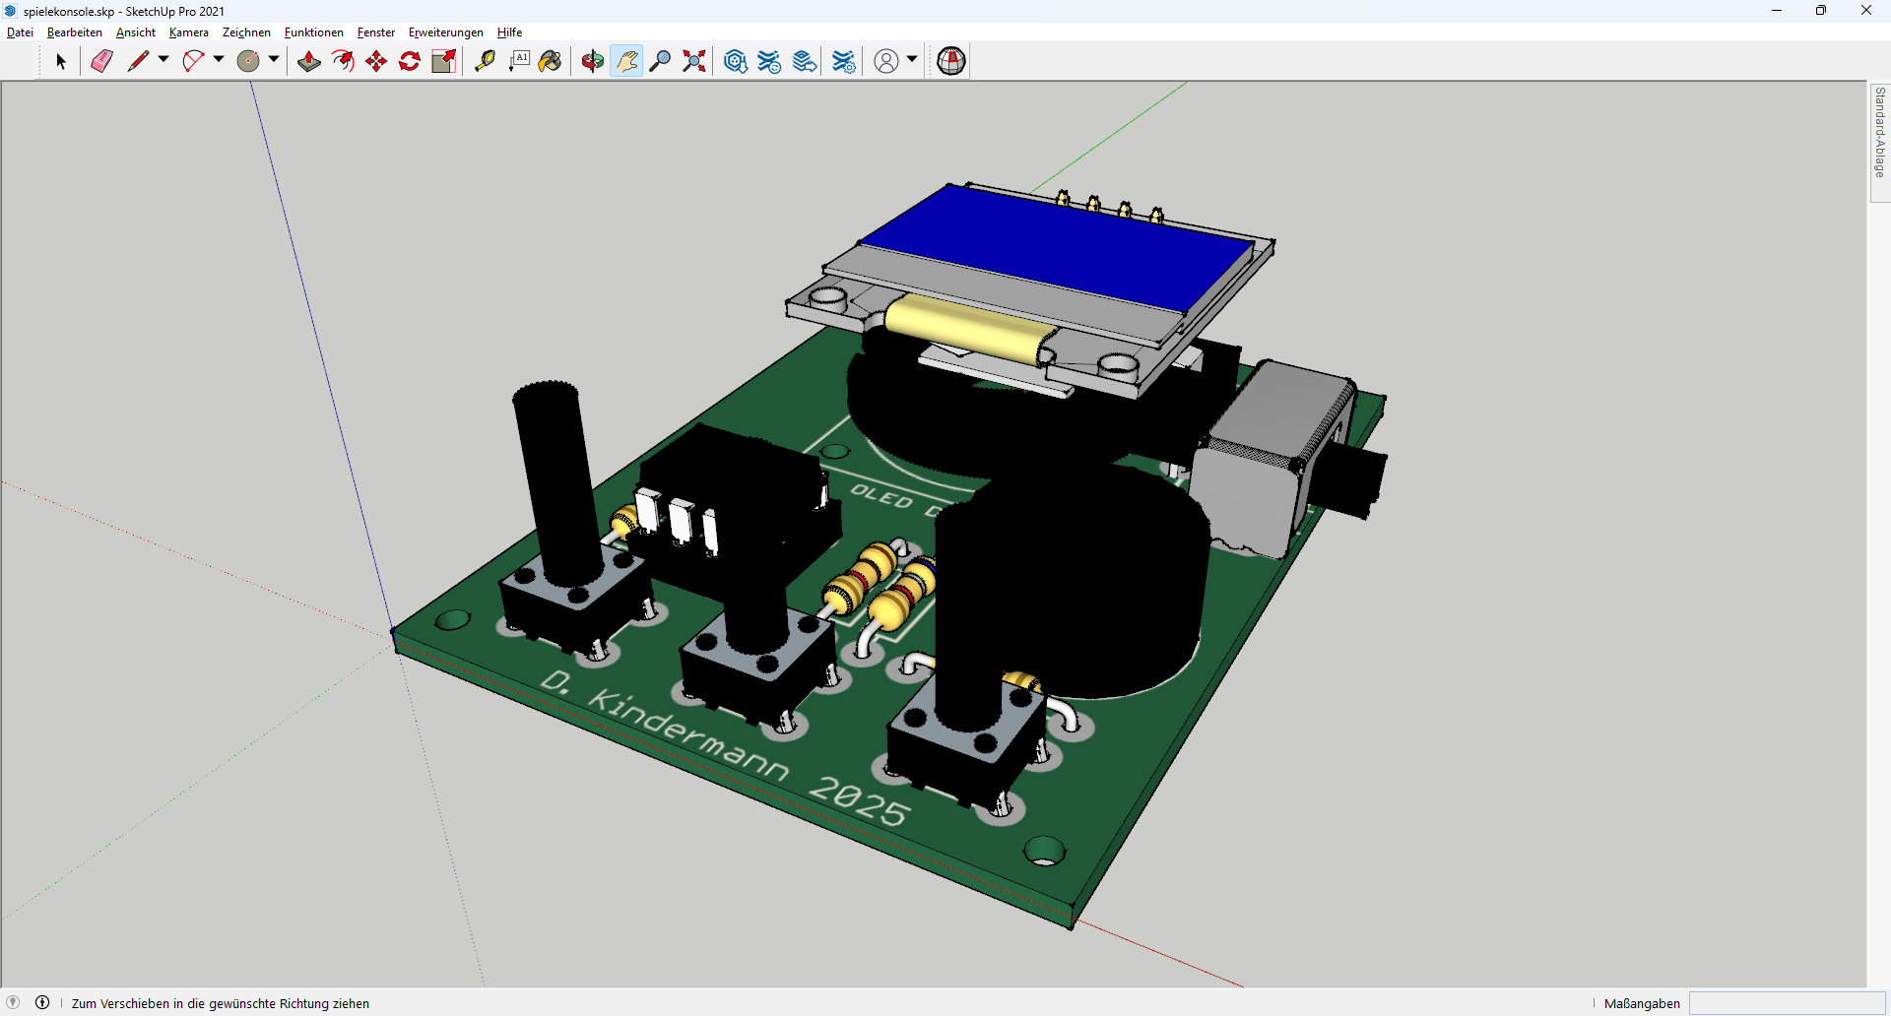Image resolution: width=1891 pixels, height=1016 pixels.
Task: Open the Erweiterungen menu
Action: point(446,32)
